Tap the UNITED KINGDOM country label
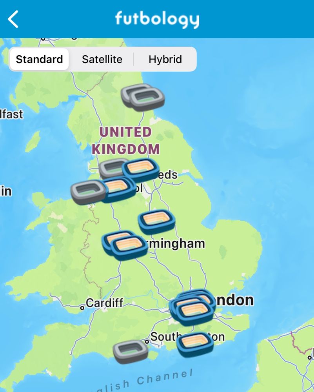This screenshot has height=392, width=314. point(125,141)
